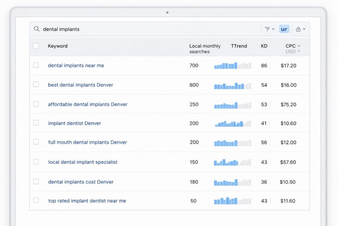Click the filter icon in the toolbar
The image size is (339, 226).
267,29
